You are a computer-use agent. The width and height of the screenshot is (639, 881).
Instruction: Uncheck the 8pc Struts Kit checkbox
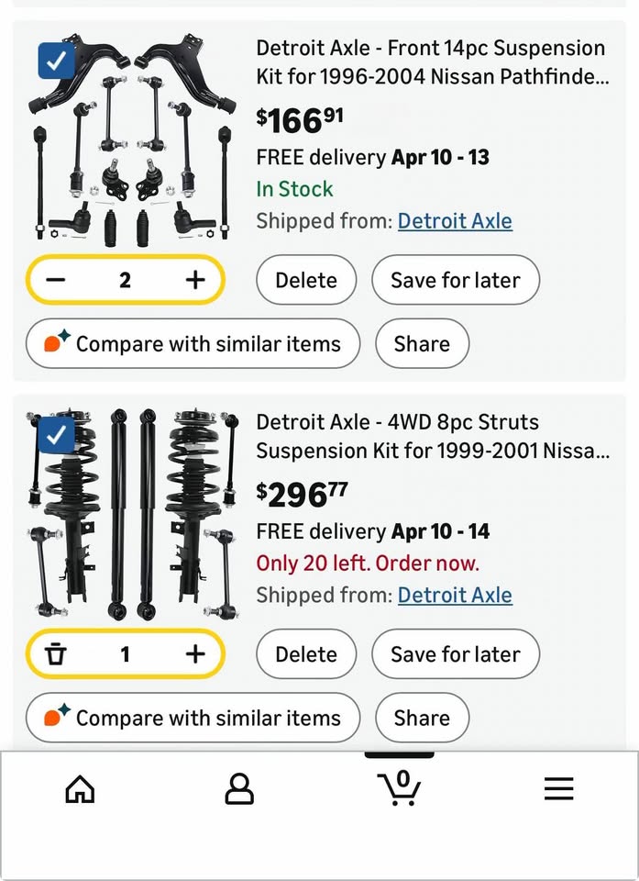pyautogui.click(x=56, y=435)
